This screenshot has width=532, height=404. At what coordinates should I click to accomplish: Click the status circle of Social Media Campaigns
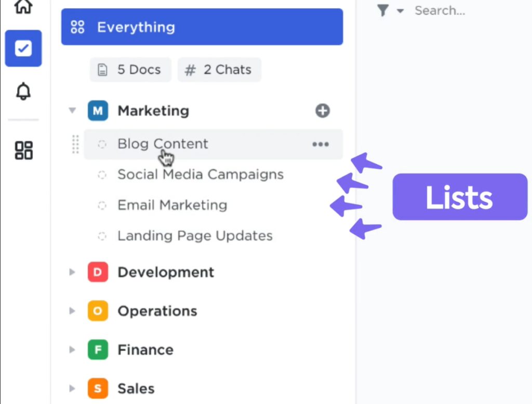point(102,174)
